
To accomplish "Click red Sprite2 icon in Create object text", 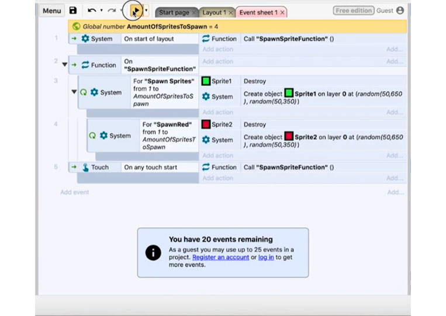I will (289, 136).
